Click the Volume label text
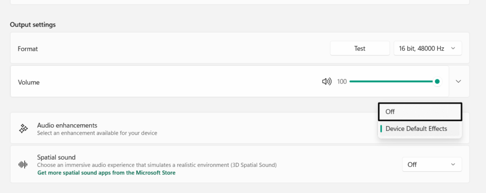 (28, 82)
